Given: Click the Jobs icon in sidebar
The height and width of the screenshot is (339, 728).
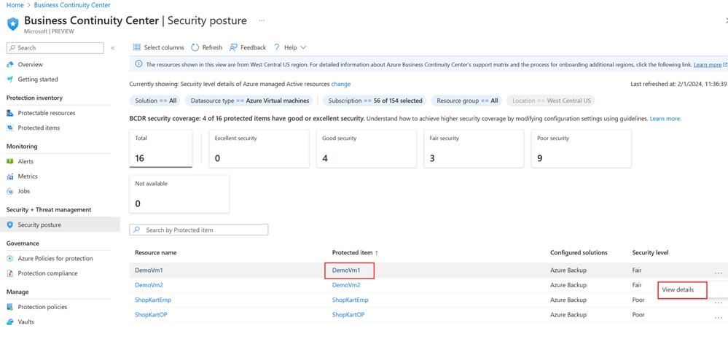Looking at the screenshot, I should 10,191.
